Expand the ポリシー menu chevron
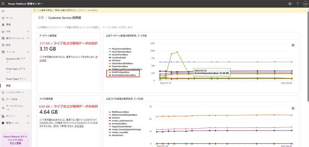Image resolution: width=309 pixels, height=147 pixels. (x=28, y=116)
